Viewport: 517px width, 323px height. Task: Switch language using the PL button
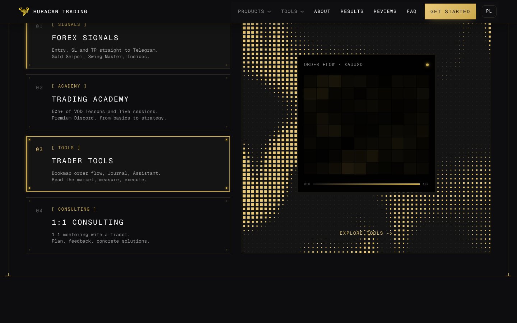tap(489, 11)
